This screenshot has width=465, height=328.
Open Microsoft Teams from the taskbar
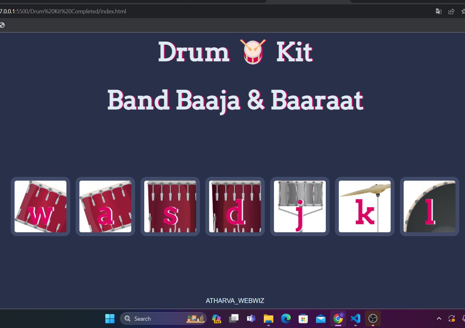point(251,318)
